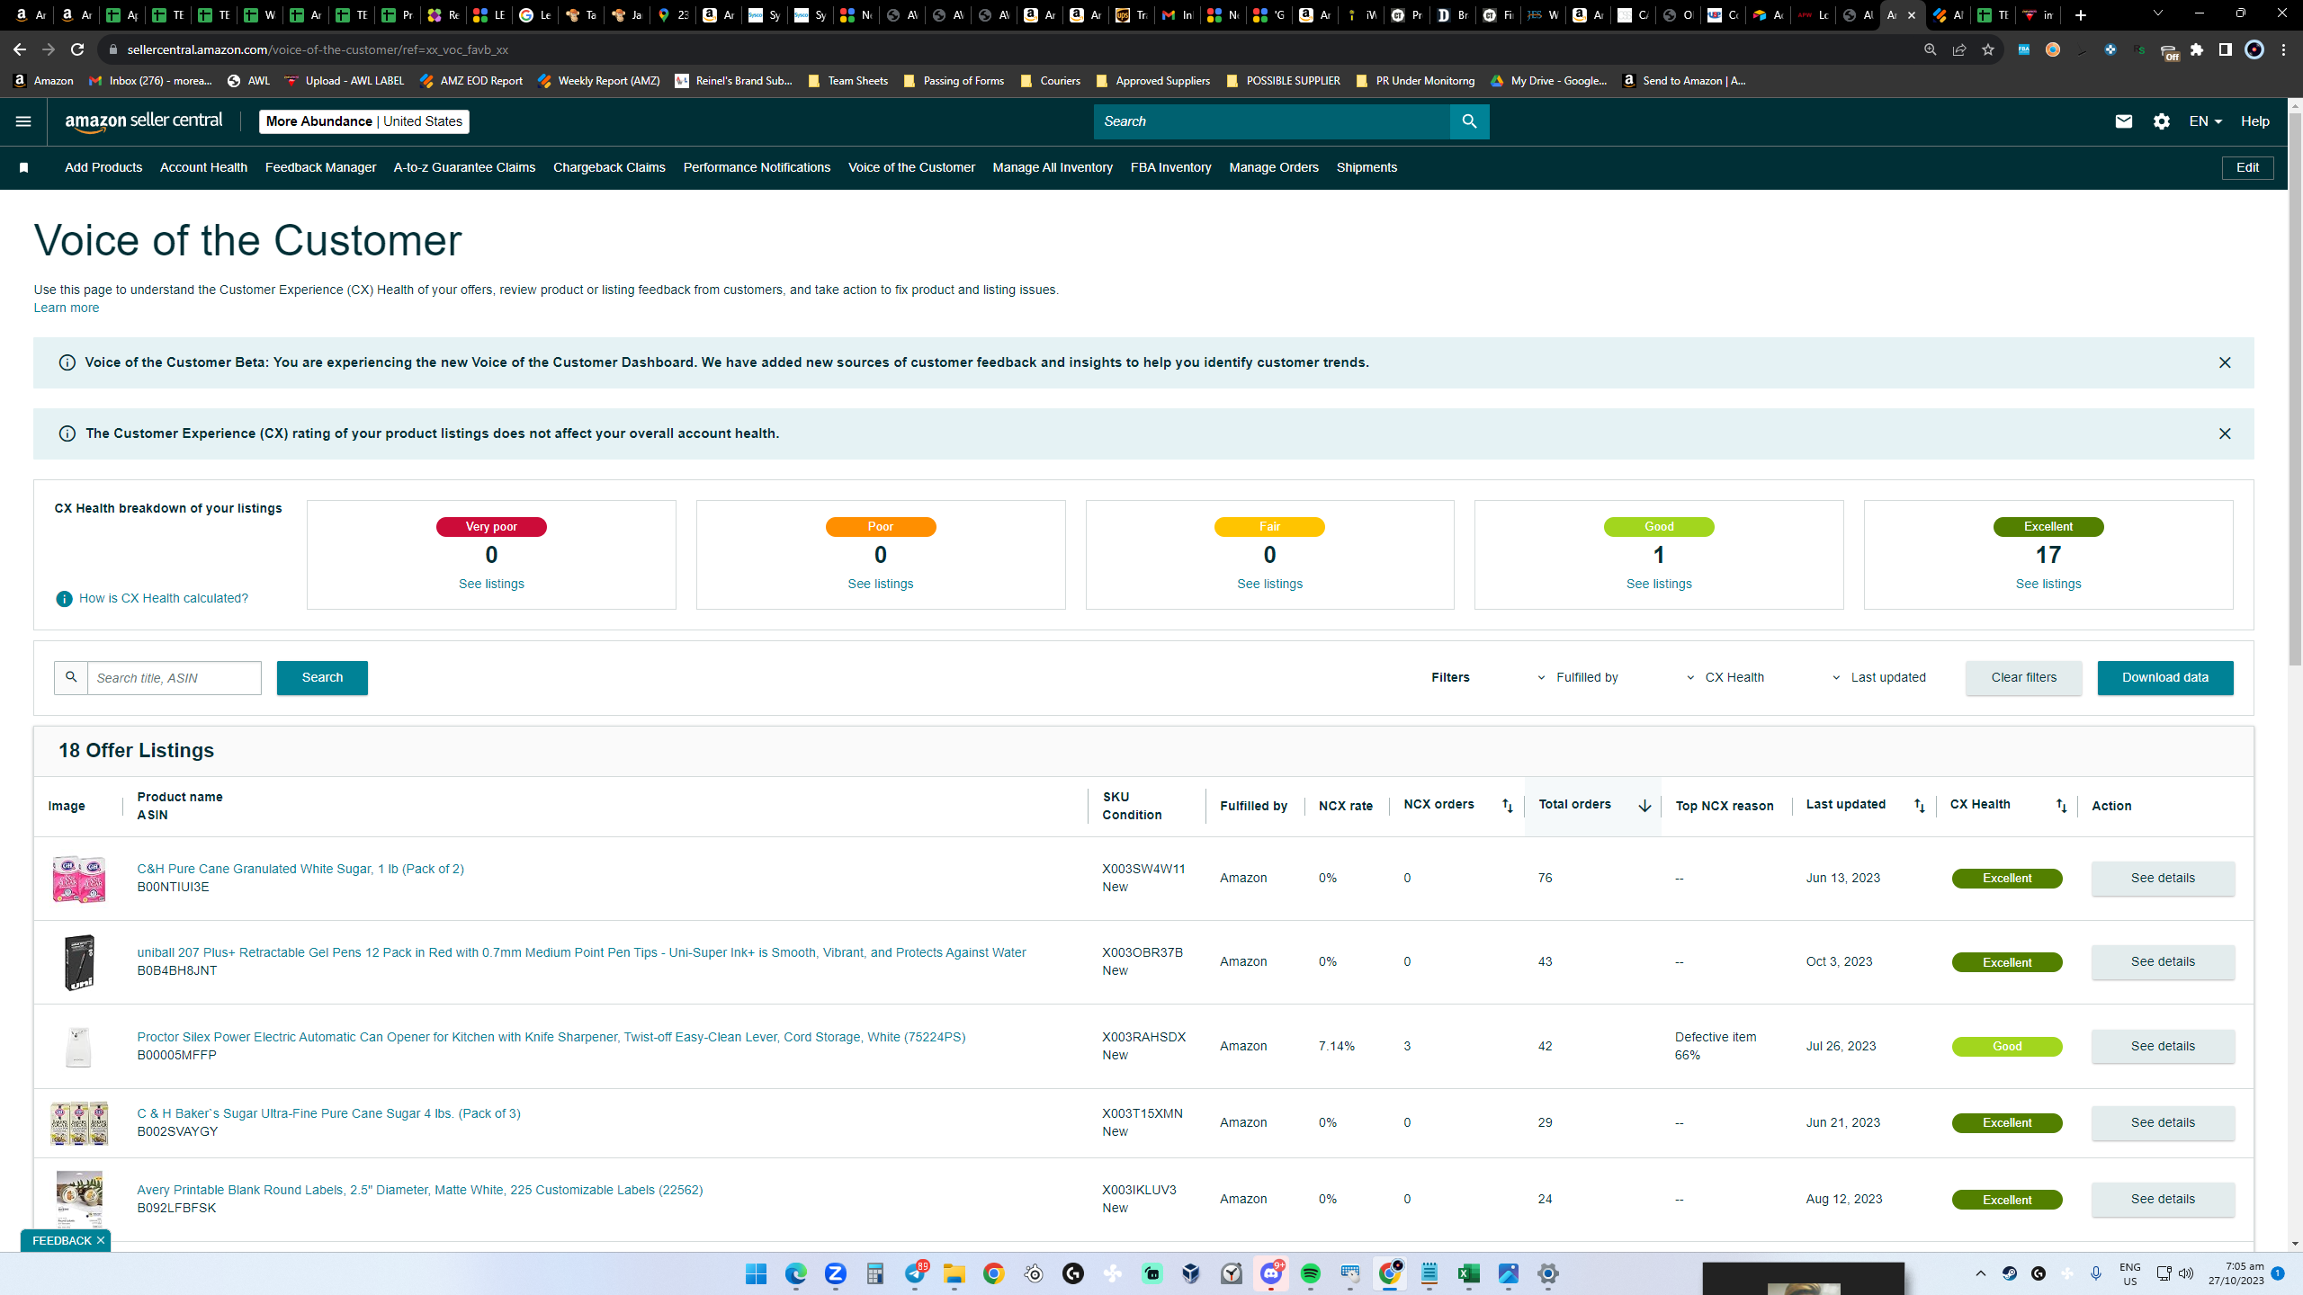Click the magnifier icon in listing search box
The height and width of the screenshot is (1295, 2303).
(71, 677)
